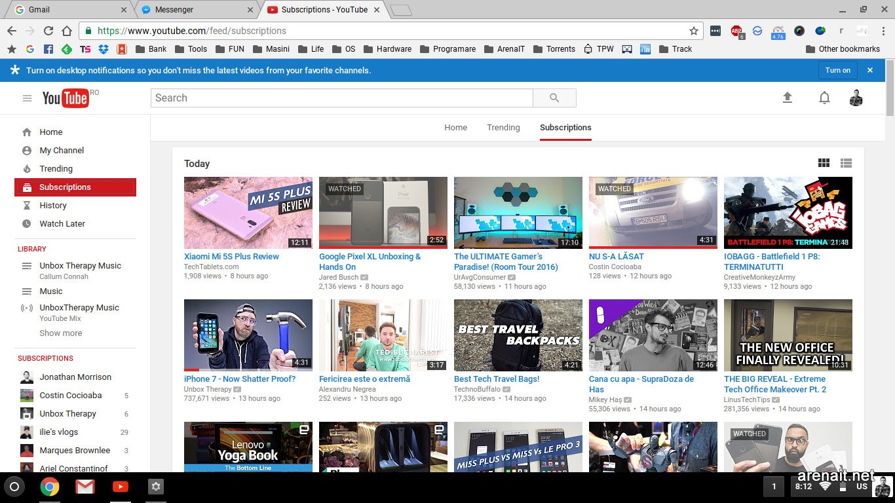895x503 pixels.
Task: Bookmark page with the star icon
Action: [694, 31]
